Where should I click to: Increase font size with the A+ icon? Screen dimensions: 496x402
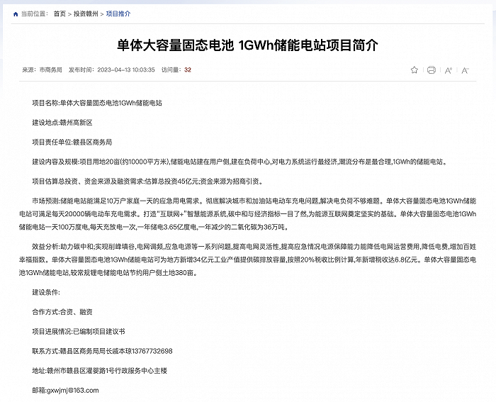tap(448, 70)
